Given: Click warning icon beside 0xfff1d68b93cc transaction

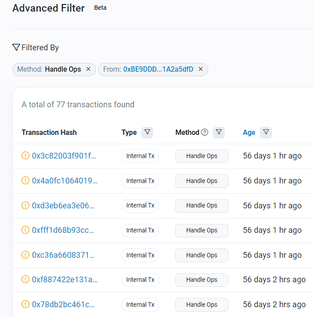Looking at the screenshot, I should click(x=25, y=230).
